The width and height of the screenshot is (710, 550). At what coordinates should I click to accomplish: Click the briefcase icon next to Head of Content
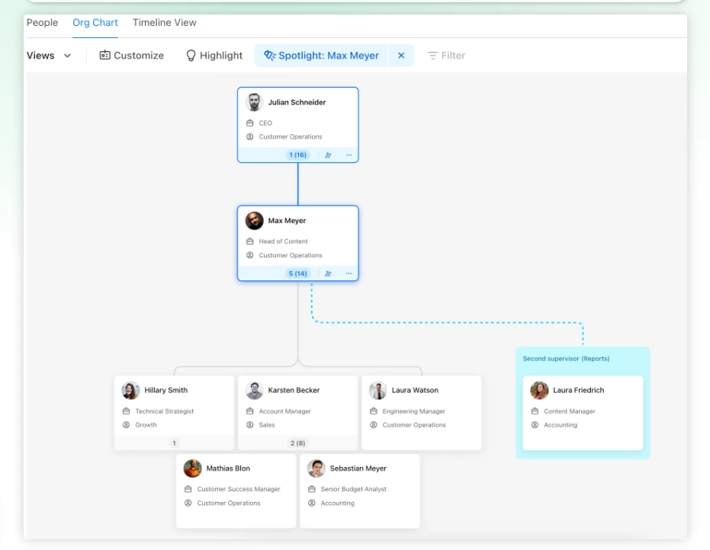250,241
